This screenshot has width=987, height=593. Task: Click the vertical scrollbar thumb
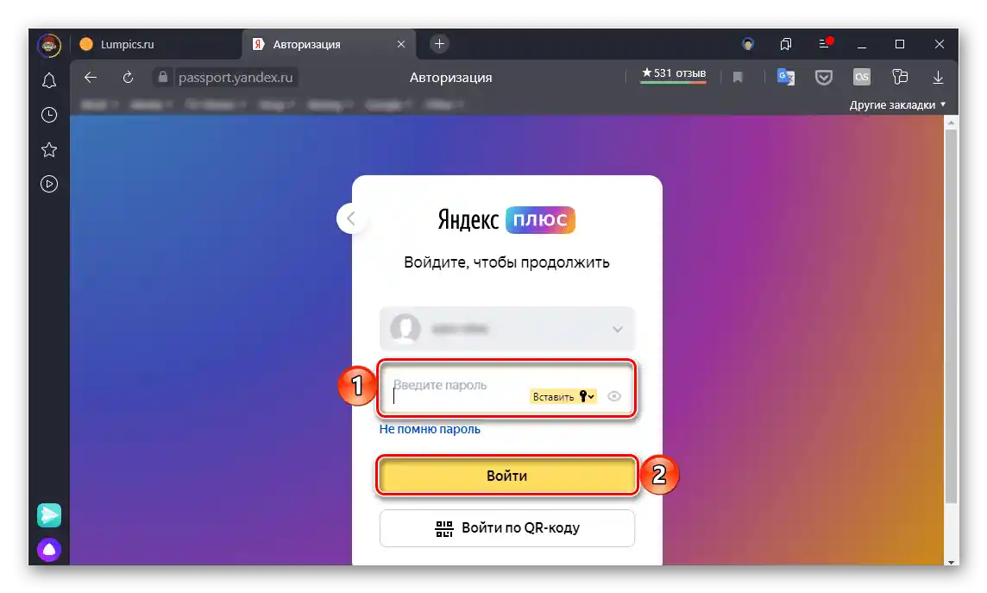click(x=952, y=316)
